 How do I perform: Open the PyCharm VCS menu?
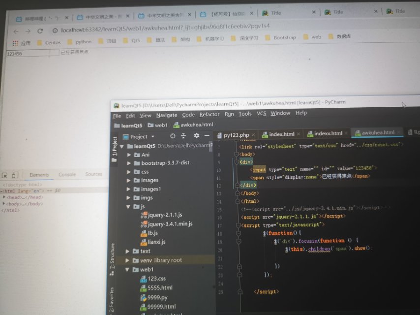(262, 113)
